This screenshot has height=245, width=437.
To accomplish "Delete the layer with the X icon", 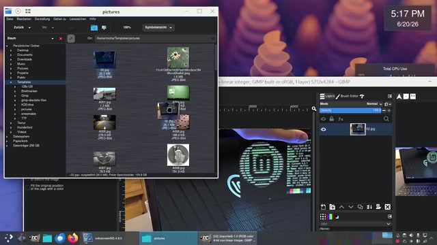I will [x=387, y=207].
